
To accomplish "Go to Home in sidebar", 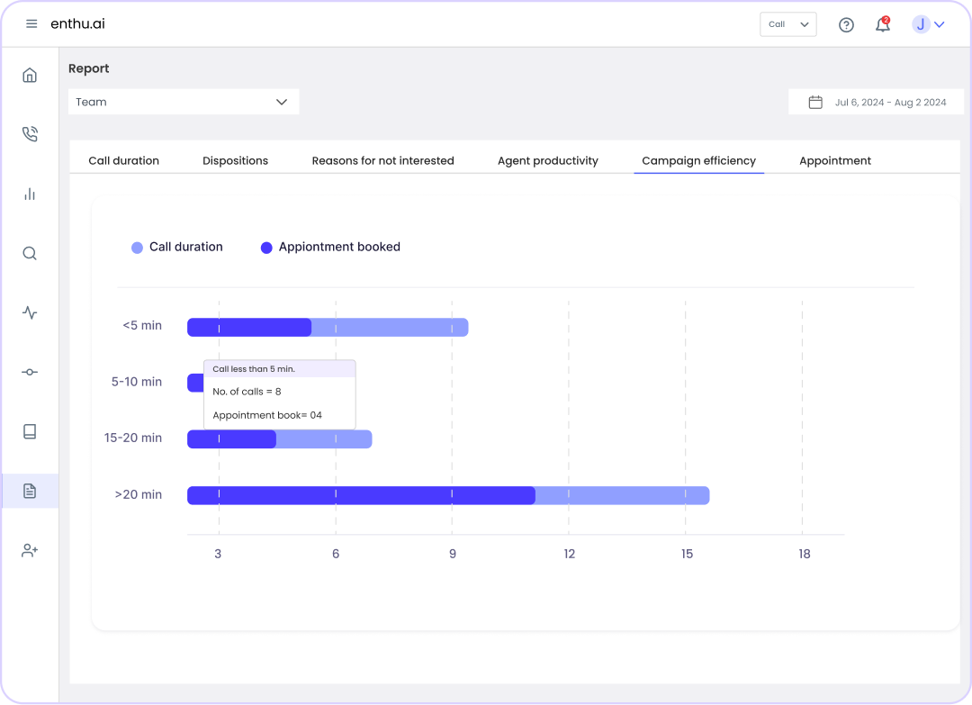I will (30, 75).
